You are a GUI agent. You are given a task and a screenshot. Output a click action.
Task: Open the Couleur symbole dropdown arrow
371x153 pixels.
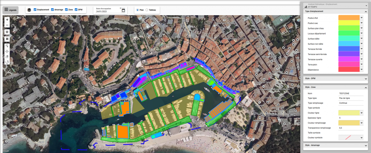(x=362, y=138)
